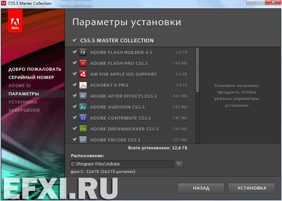Click the product list scrollbar thumb
Viewport: 282px width, 201px height.
tap(197, 70)
